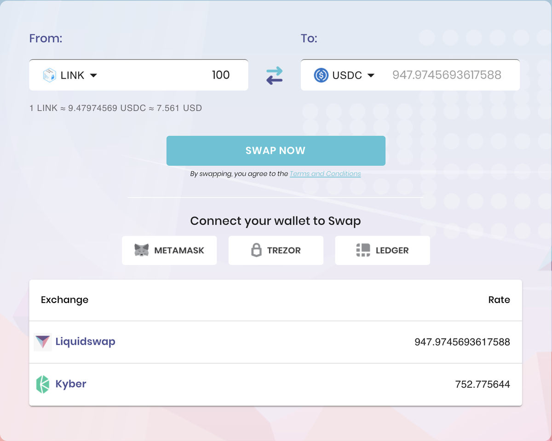Click the MetaMask fox icon

142,250
